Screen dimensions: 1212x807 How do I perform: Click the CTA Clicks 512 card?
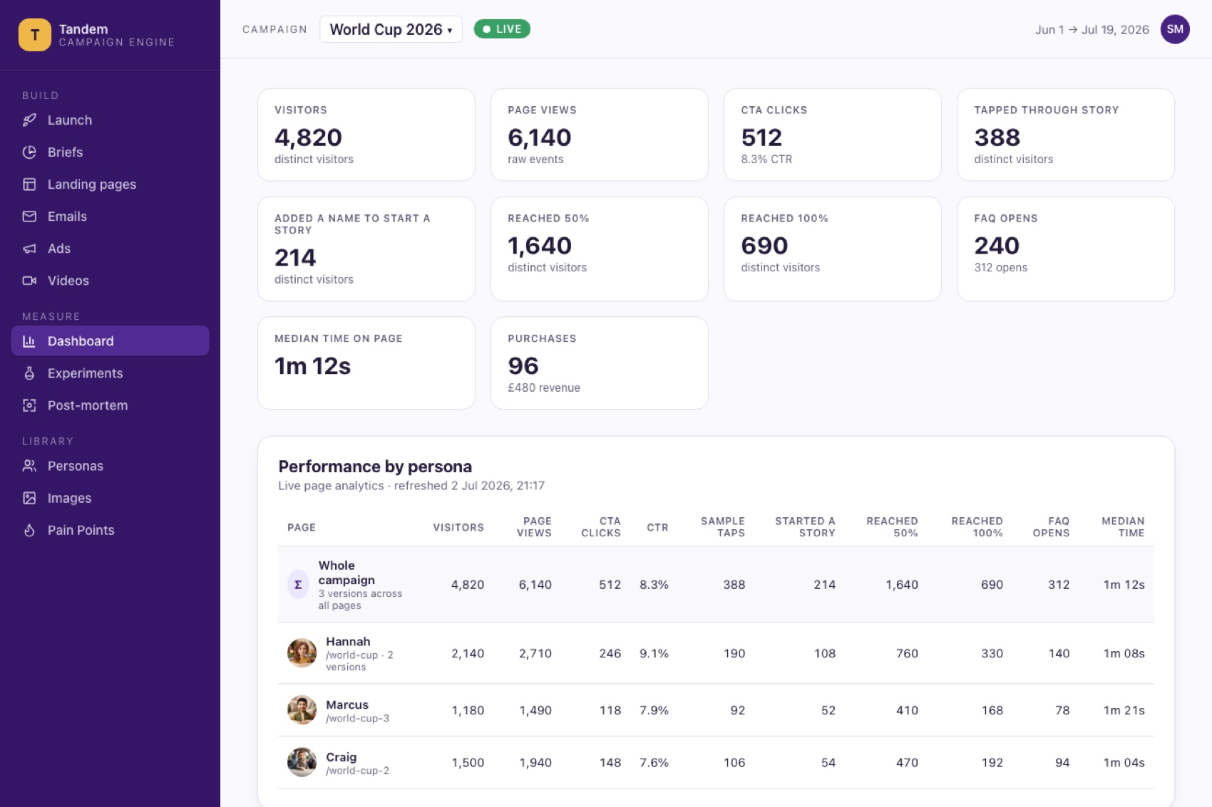(833, 135)
